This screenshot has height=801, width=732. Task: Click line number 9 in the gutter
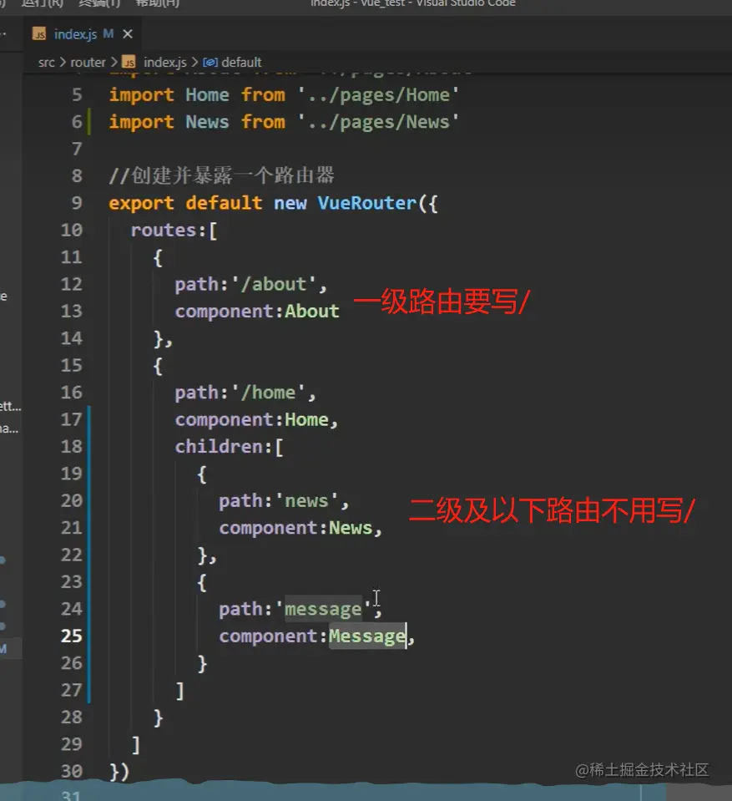click(x=77, y=203)
